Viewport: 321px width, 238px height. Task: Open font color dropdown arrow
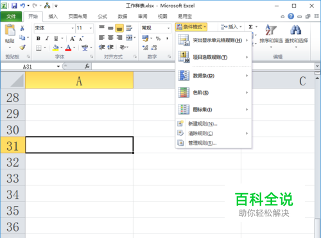74,47
